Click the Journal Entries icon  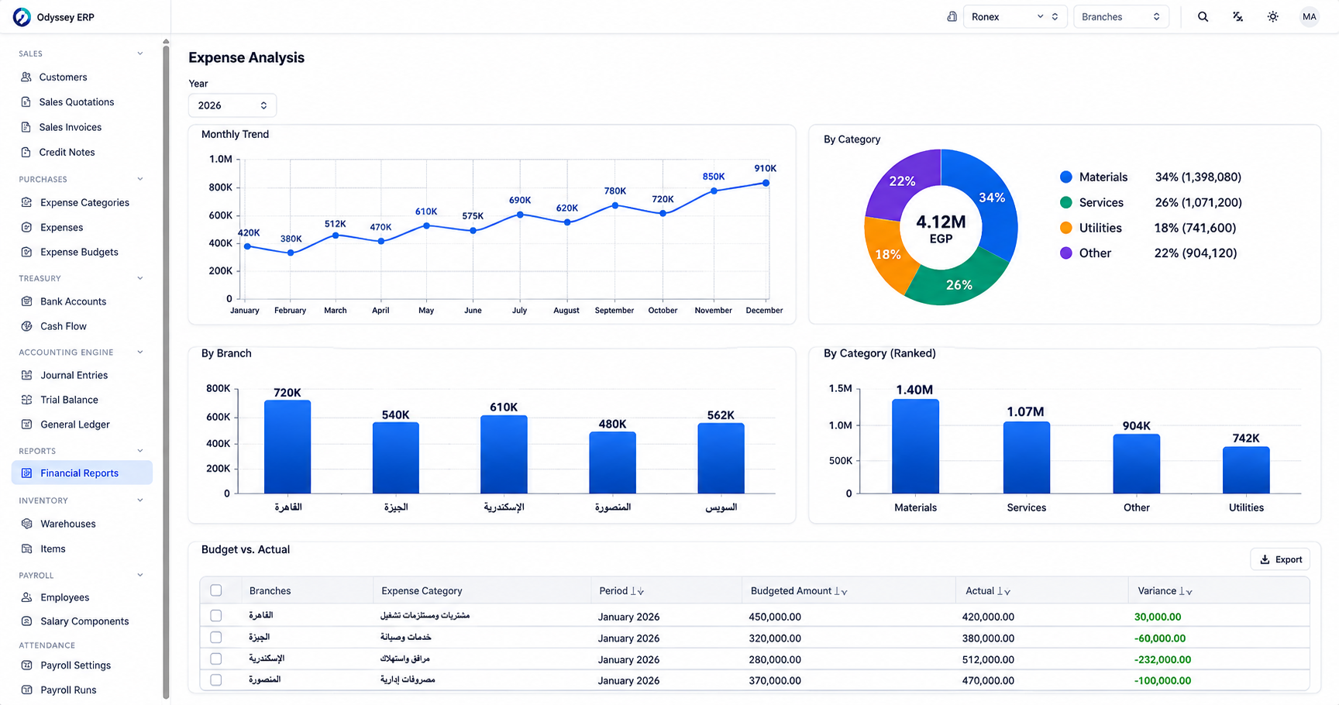click(26, 375)
